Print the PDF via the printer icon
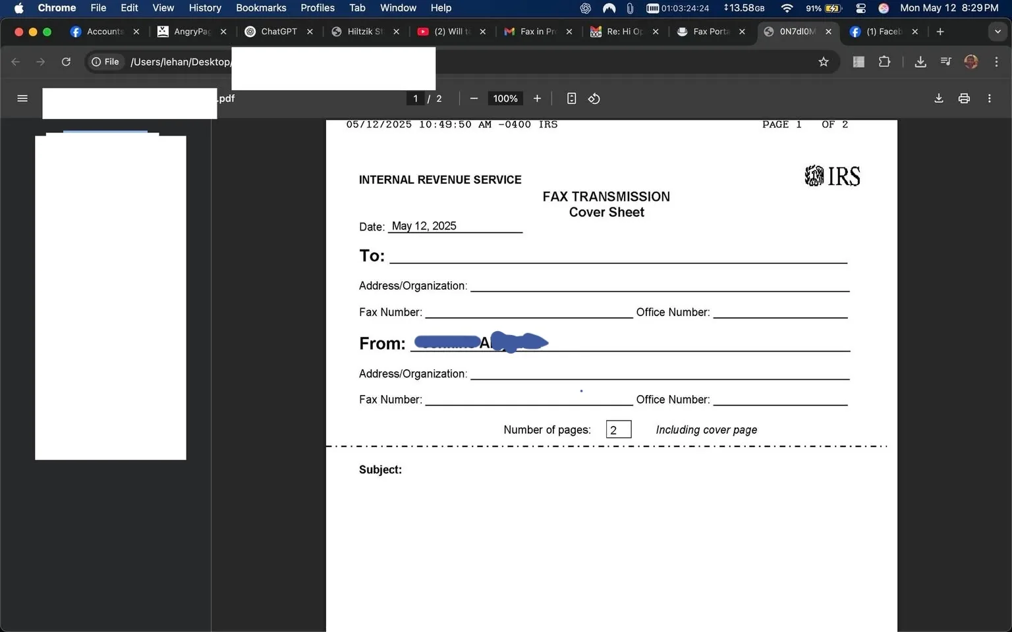Viewport: 1012px width, 632px height. click(x=963, y=98)
